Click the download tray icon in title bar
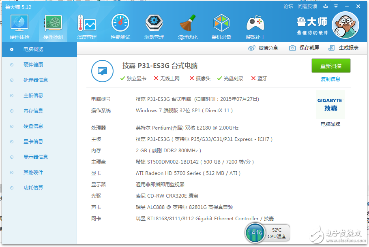The height and width of the screenshot is (247, 369). [x=326, y=6]
